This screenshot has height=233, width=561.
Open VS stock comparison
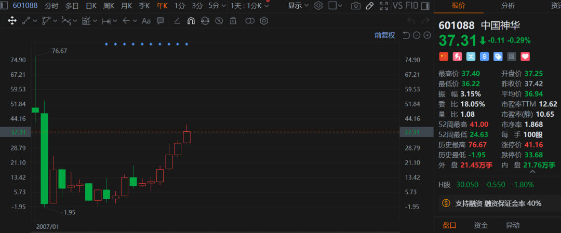coord(397,5)
